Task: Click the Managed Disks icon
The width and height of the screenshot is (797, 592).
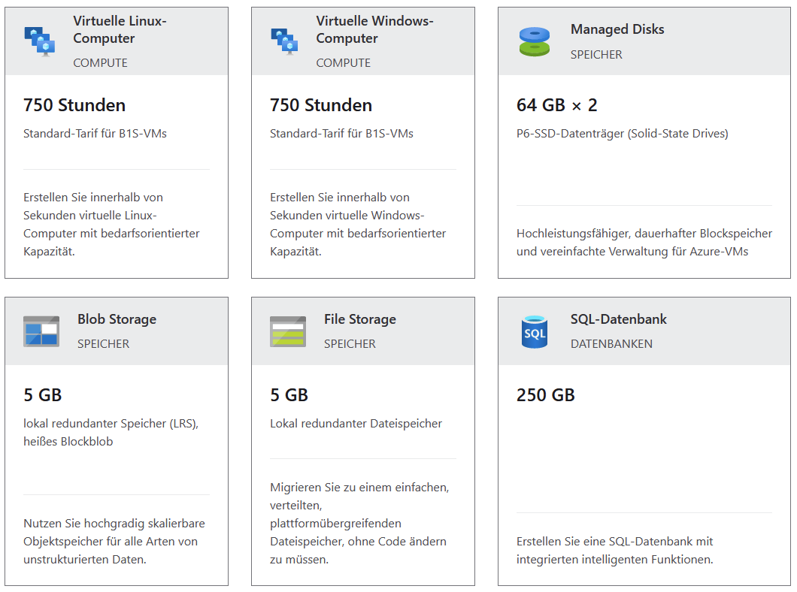Action: pos(535,41)
